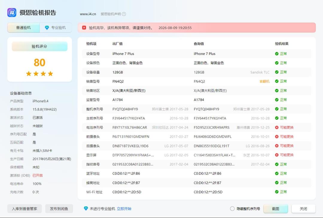Click the 未越狱 jailbreak status value
The image size is (323, 218).
coord(37,126)
